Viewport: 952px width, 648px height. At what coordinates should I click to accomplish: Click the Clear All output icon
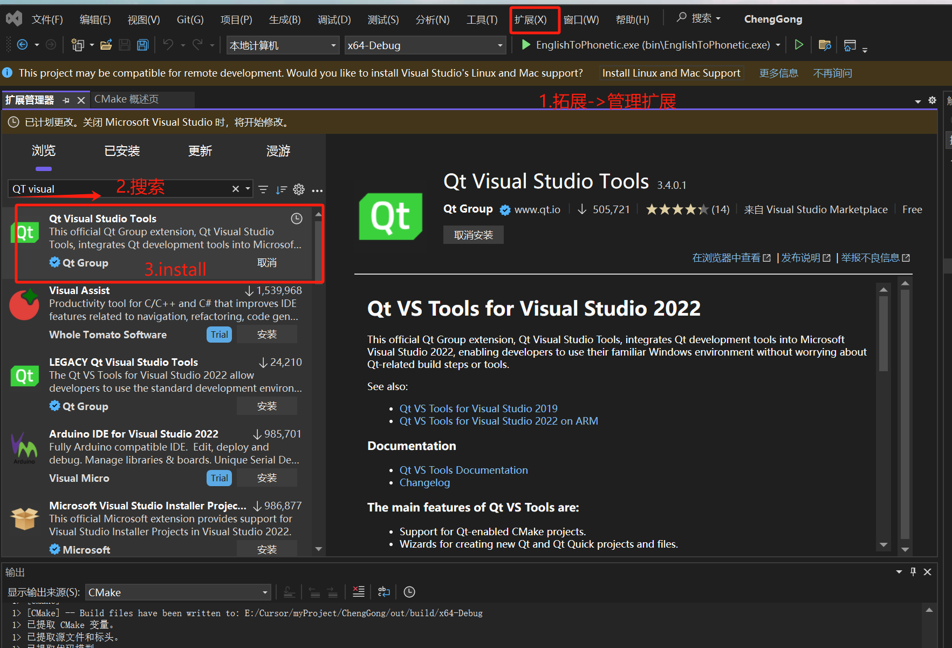point(359,592)
